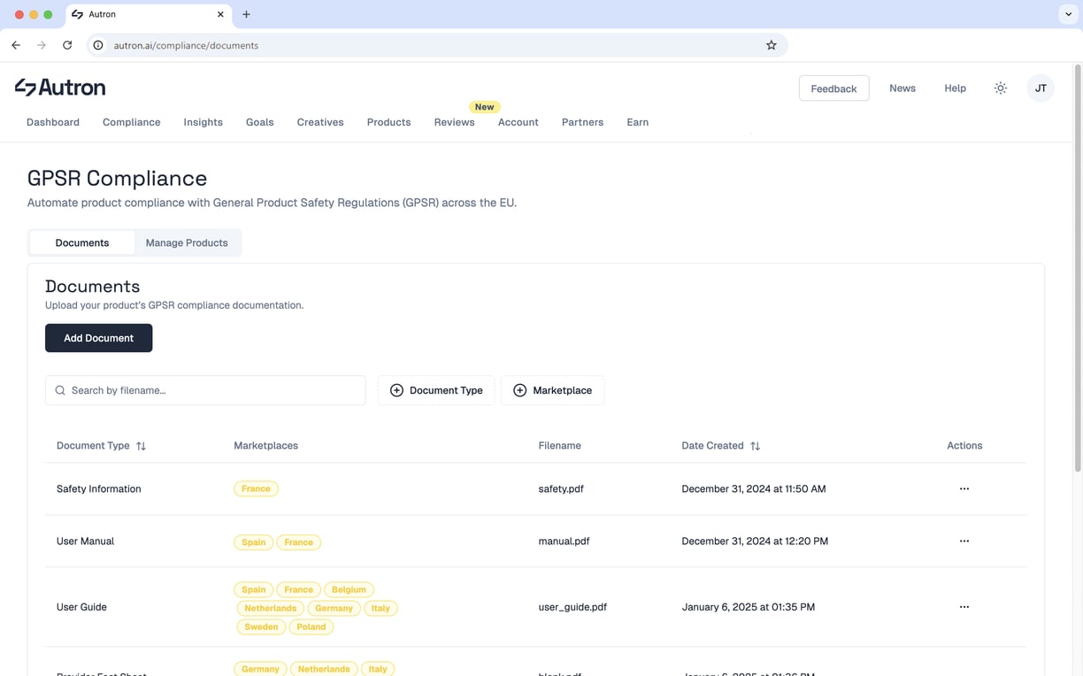Open the Help link
The width and height of the screenshot is (1083, 676).
955,88
